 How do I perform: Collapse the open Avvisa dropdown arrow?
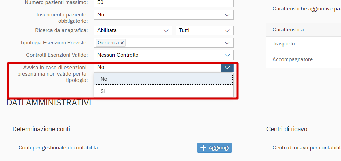227,67
